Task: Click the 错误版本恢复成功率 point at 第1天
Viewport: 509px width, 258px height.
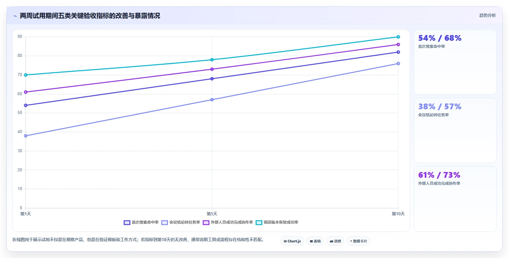Action: point(26,75)
